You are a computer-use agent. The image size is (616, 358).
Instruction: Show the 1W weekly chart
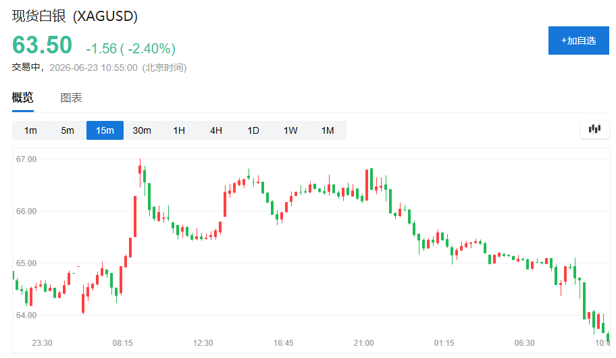pos(290,130)
